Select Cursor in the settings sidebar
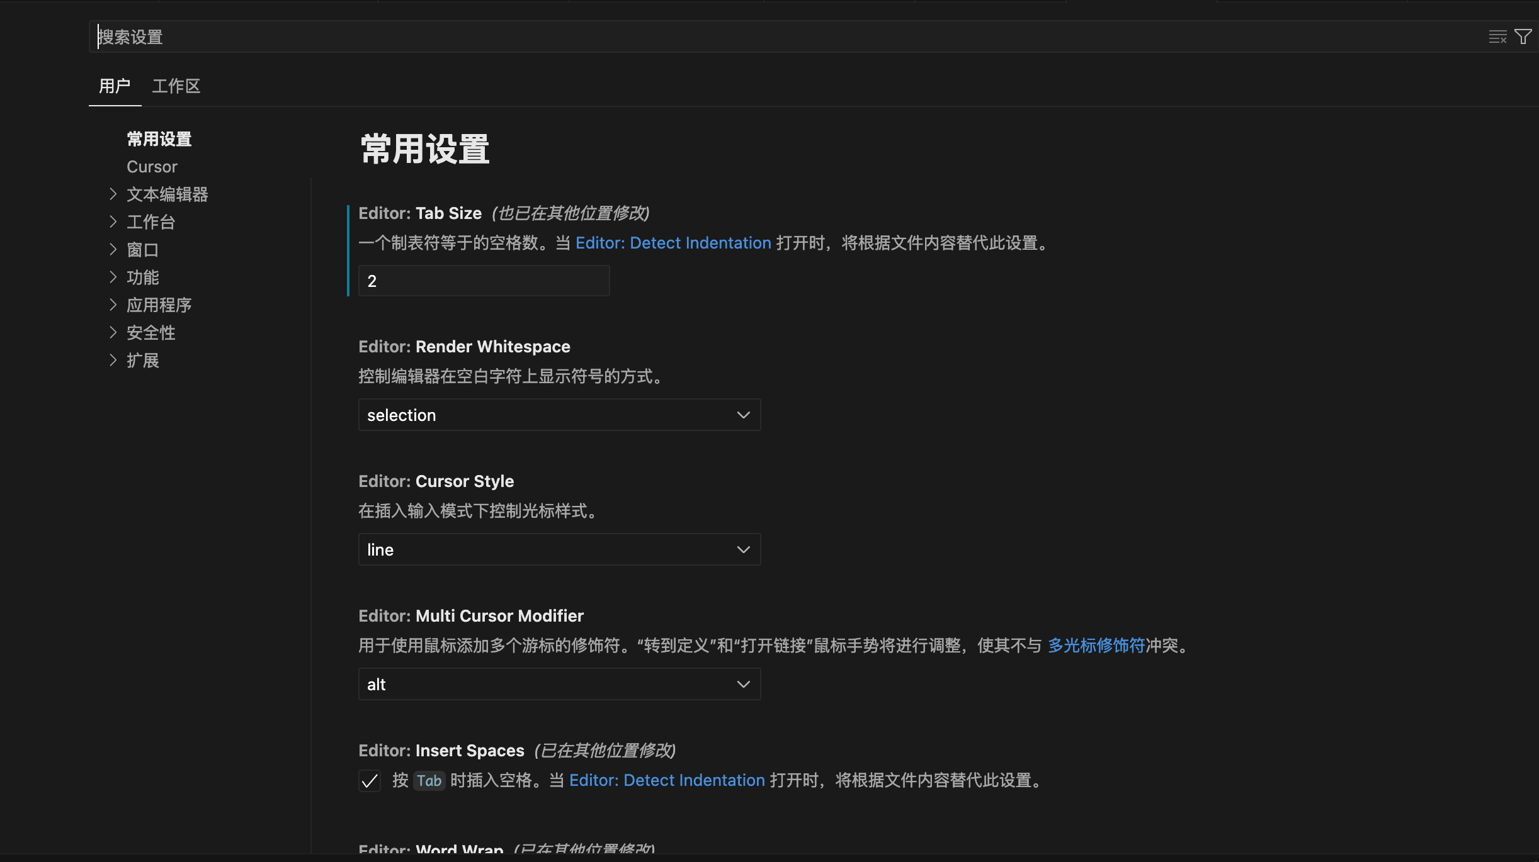Screen dimensions: 1539x862 tap(152, 167)
